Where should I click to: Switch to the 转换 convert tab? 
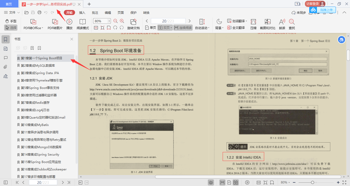coord(146,13)
